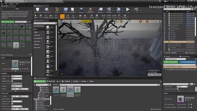Toggle Single Instance Mode checkbox
This screenshot has width=197, height=111.
coord(12,81)
